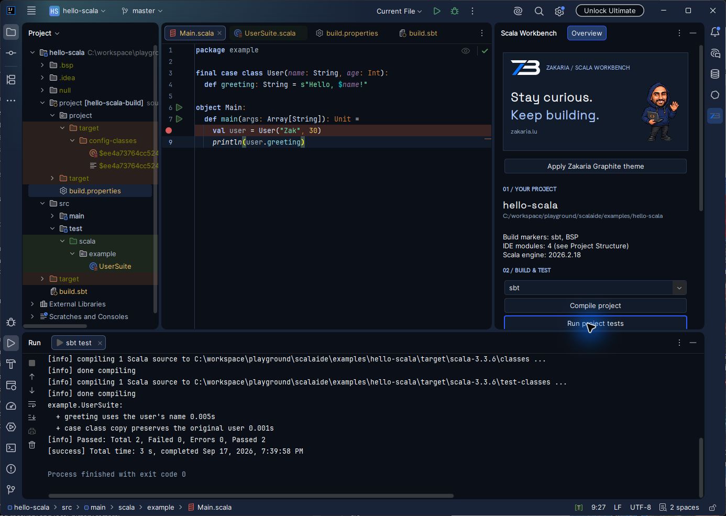The image size is (726, 516).
Task: Open the Git tool window icon
Action: pyautogui.click(x=11, y=490)
